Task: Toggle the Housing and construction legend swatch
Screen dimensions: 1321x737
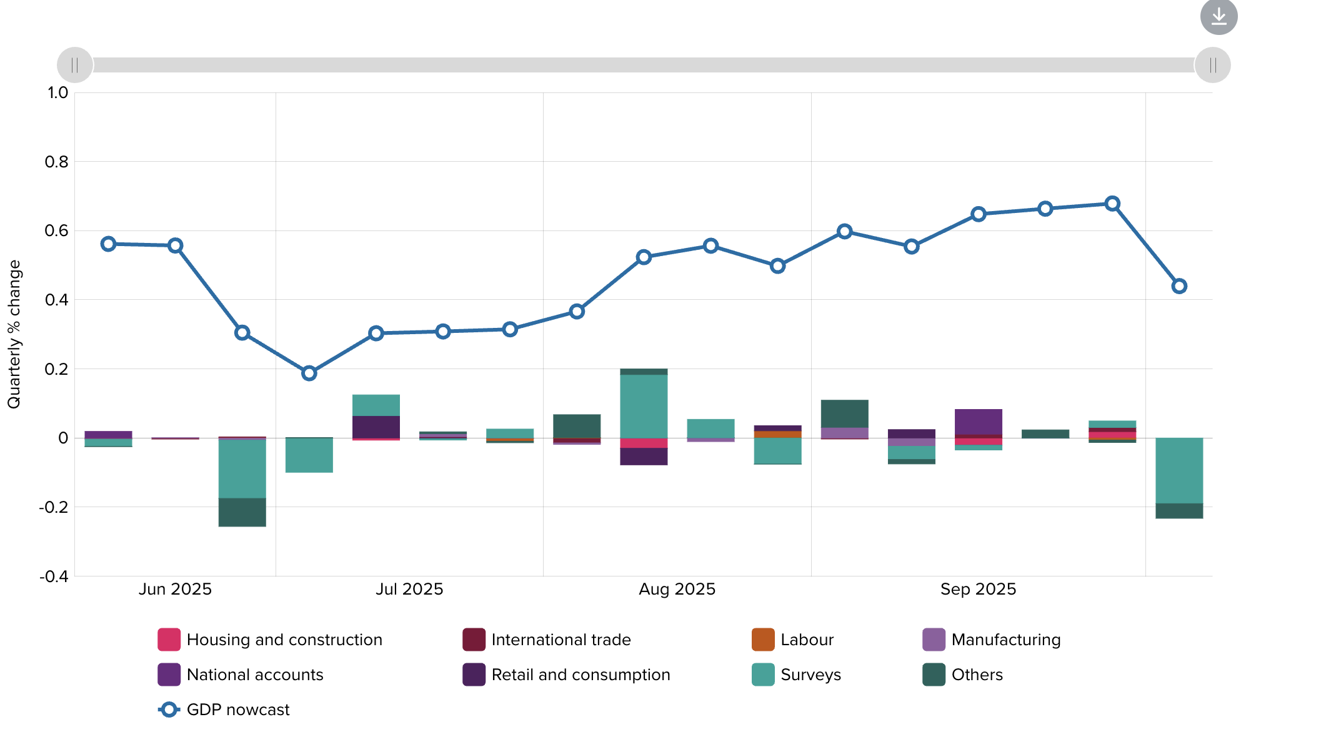Action: (x=169, y=640)
